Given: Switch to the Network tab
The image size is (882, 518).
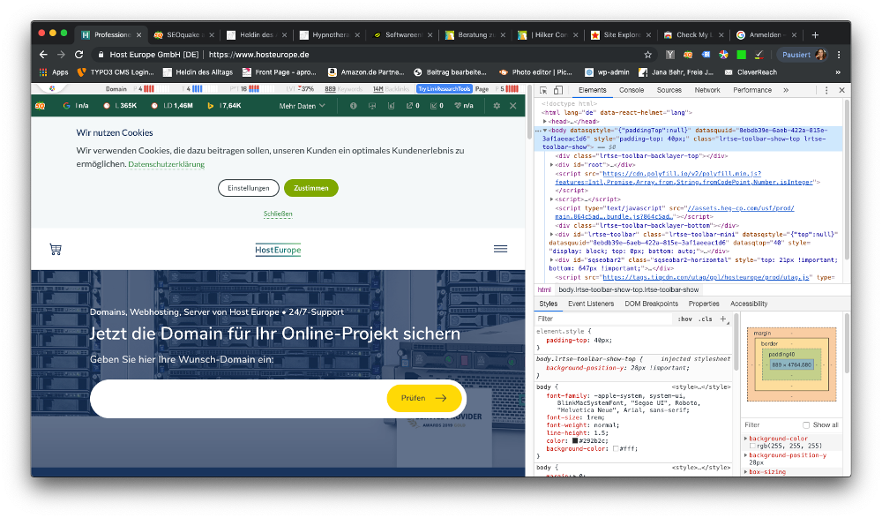Looking at the screenshot, I should click(x=707, y=90).
